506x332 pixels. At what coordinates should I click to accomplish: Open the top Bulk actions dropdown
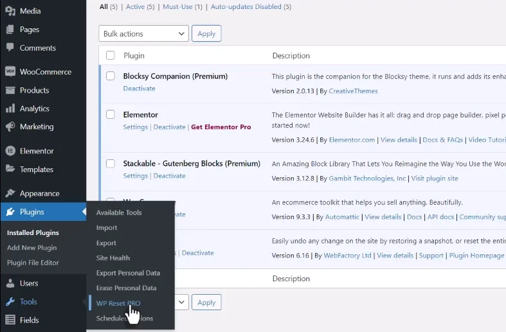click(143, 33)
